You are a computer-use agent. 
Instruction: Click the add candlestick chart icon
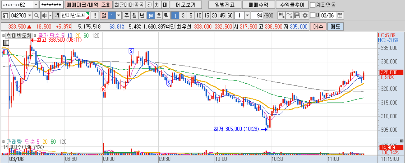point(281,15)
